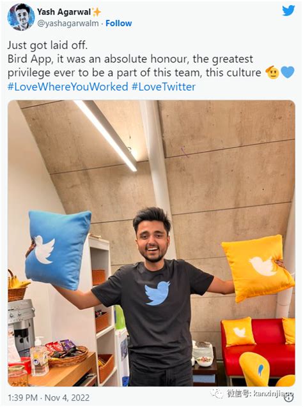The width and height of the screenshot is (303, 407).
Task: Click the bird logo on black t-shirt
Action: coord(157,293)
